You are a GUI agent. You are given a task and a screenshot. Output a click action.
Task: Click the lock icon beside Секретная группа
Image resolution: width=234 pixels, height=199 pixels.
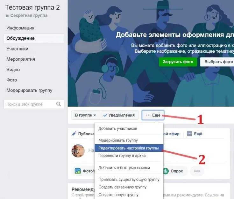pos(7,15)
